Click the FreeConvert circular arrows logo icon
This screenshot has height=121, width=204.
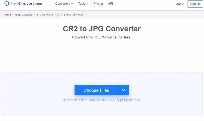pos(7,4)
